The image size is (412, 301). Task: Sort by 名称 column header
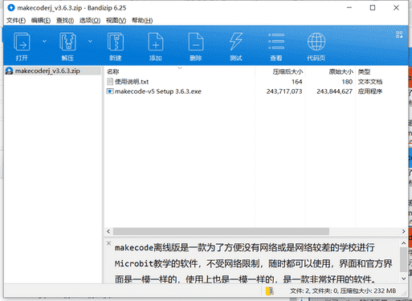[113, 71]
